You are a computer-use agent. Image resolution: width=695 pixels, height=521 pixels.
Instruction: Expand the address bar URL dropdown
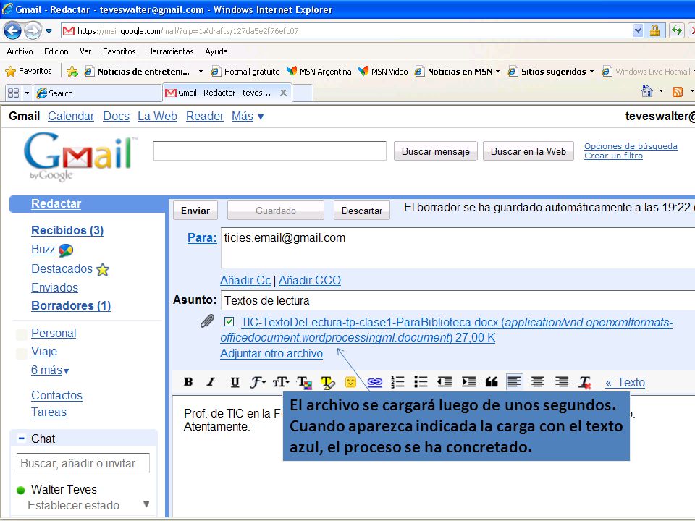(638, 30)
